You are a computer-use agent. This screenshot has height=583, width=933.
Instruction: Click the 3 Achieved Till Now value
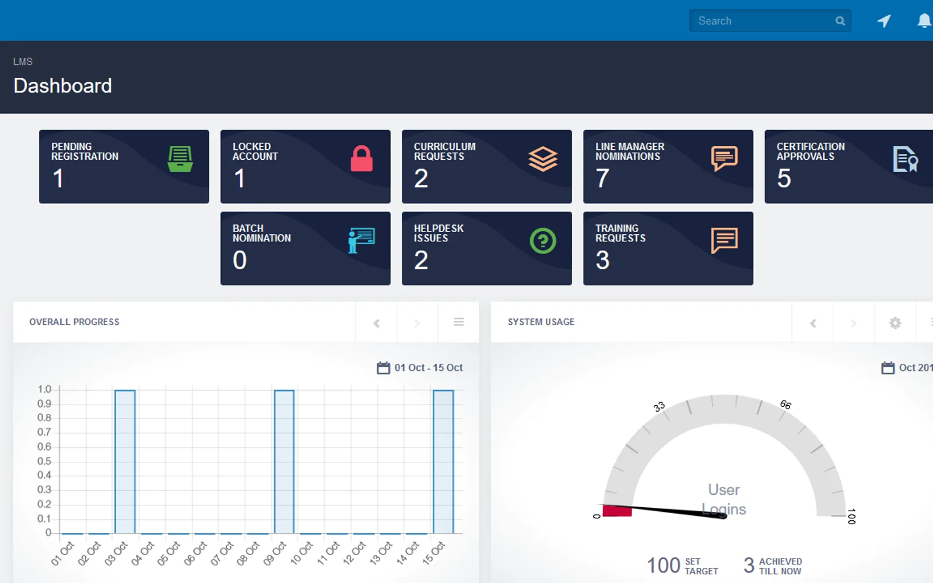pos(749,565)
